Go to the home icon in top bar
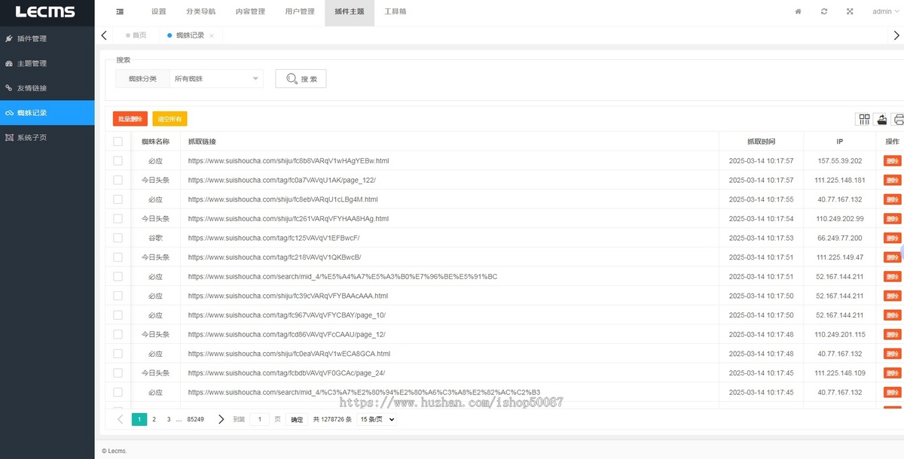This screenshot has height=459, width=904. coord(799,11)
